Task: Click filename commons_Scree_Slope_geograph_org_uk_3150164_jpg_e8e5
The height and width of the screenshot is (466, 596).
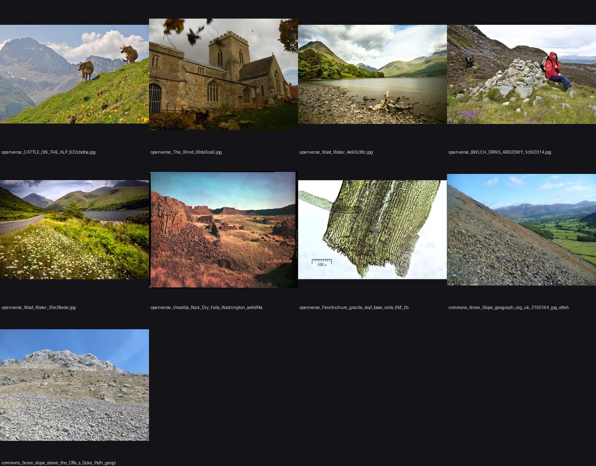Action: pos(509,307)
